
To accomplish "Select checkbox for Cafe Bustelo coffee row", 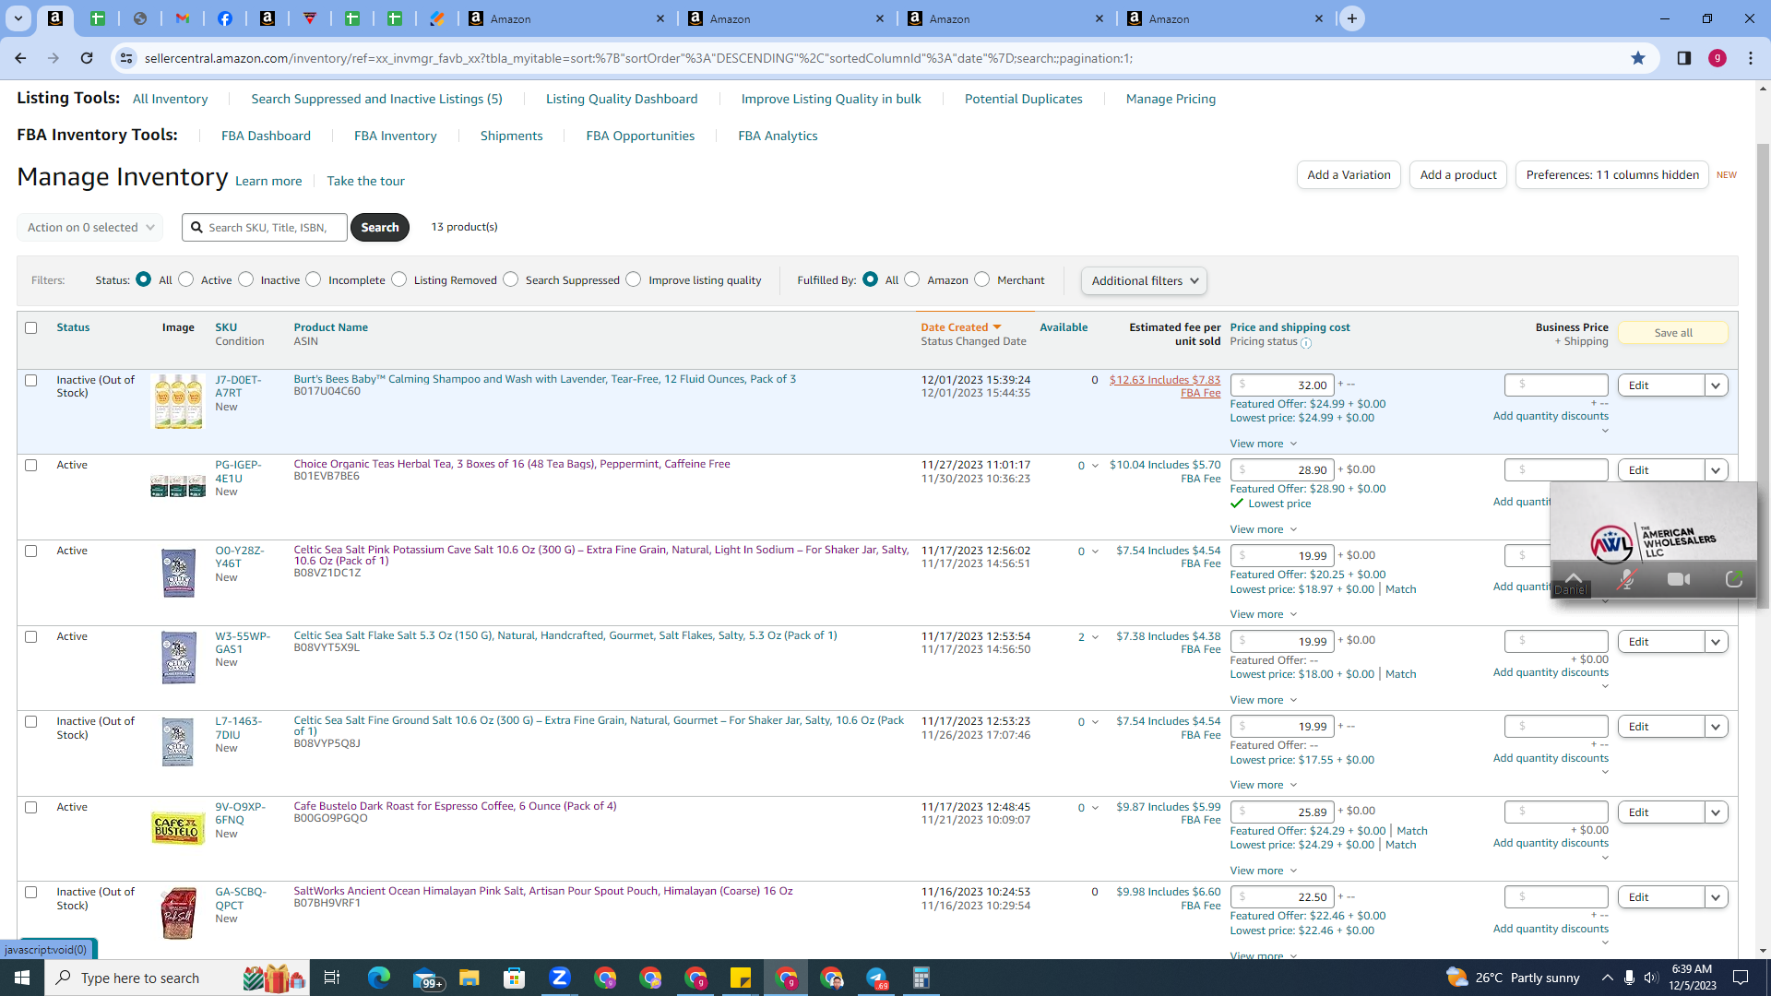I will [31, 807].
